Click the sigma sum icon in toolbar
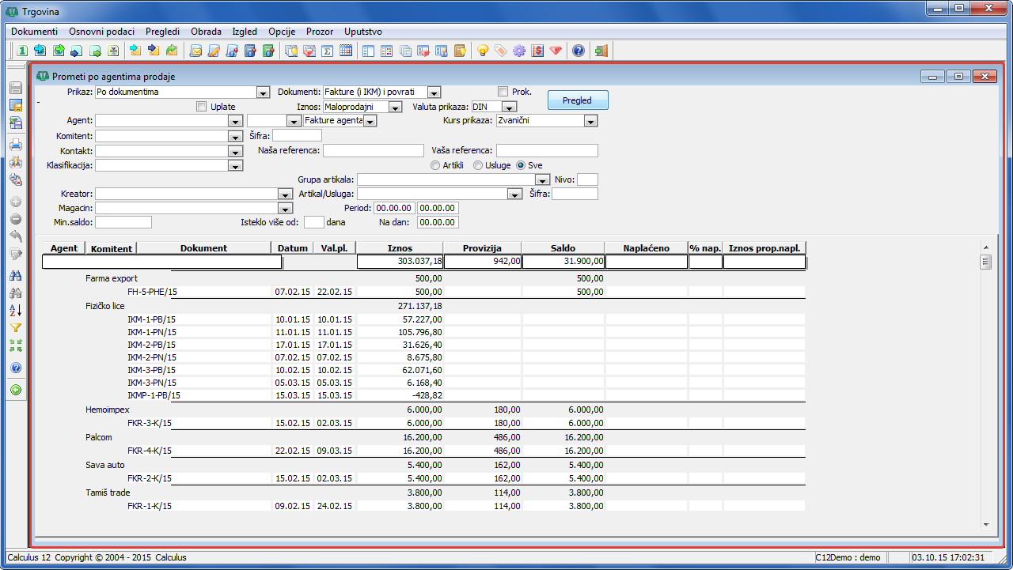The width and height of the screenshot is (1013, 570). tap(328, 51)
